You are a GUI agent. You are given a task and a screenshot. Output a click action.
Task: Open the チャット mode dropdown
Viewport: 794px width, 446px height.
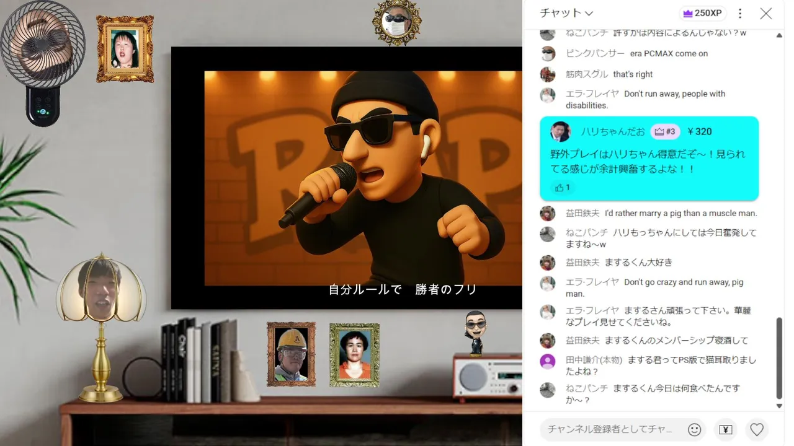pyautogui.click(x=566, y=13)
